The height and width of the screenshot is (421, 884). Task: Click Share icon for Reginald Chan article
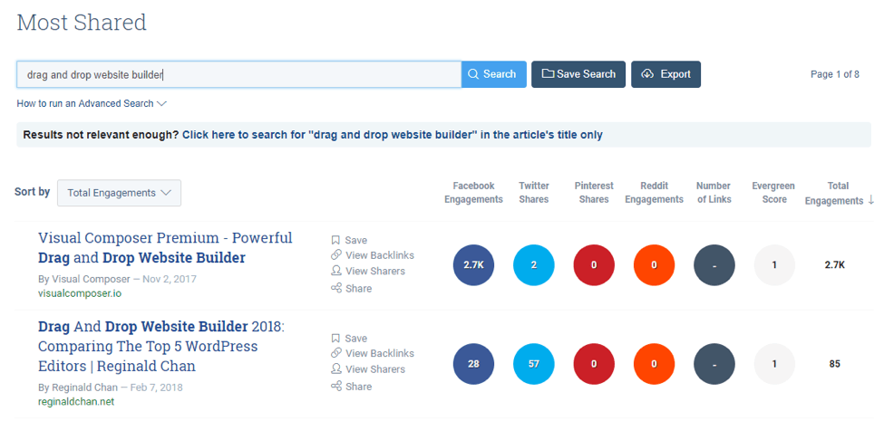click(335, 387)
